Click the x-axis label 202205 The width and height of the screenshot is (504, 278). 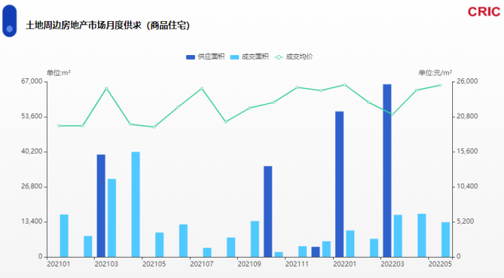coord(440,264)
